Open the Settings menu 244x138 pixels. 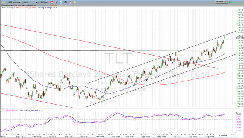[x=44, y=2]
